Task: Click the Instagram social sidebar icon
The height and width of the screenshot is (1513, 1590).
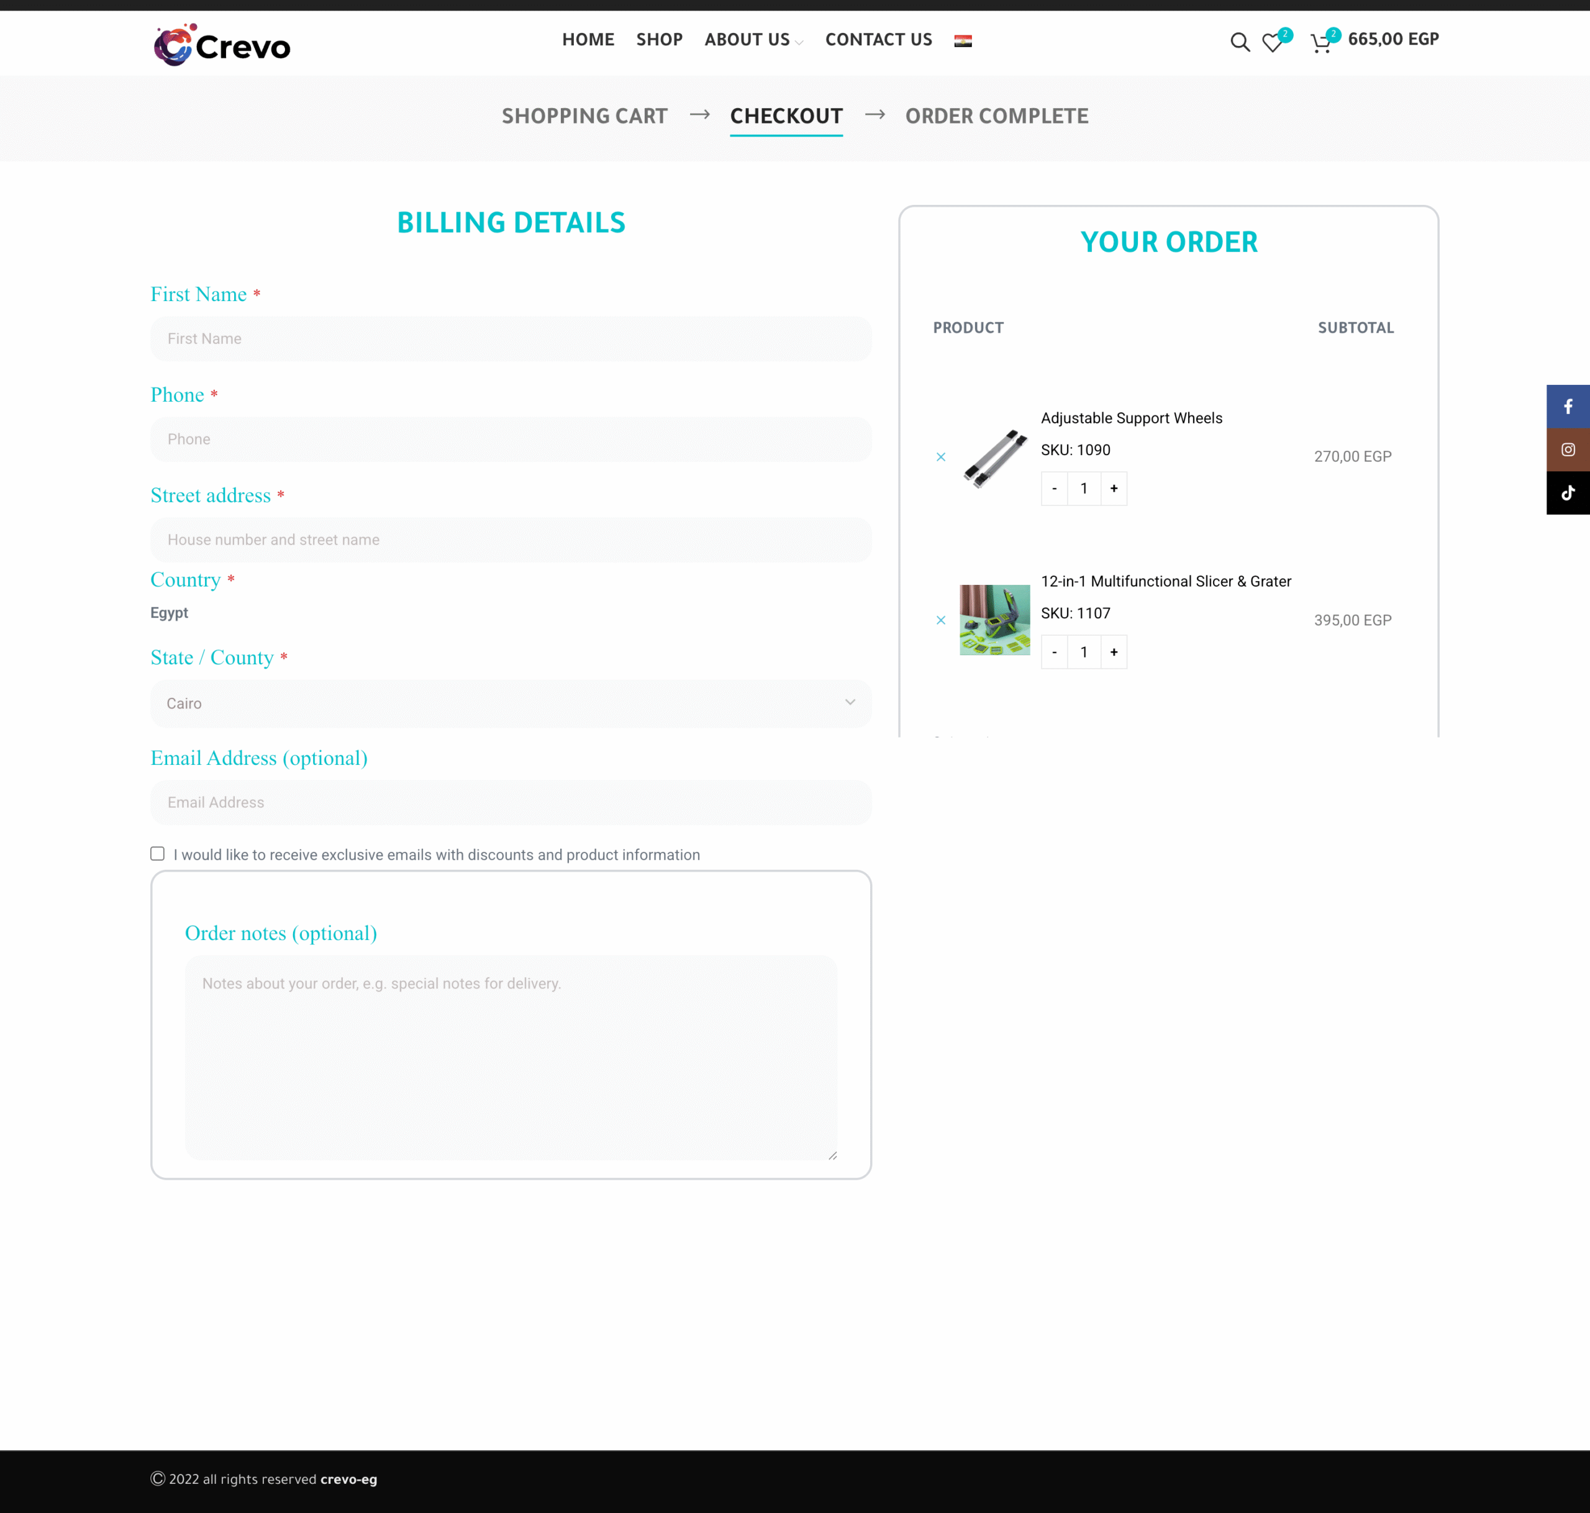Action: [x=1568, y=450]
